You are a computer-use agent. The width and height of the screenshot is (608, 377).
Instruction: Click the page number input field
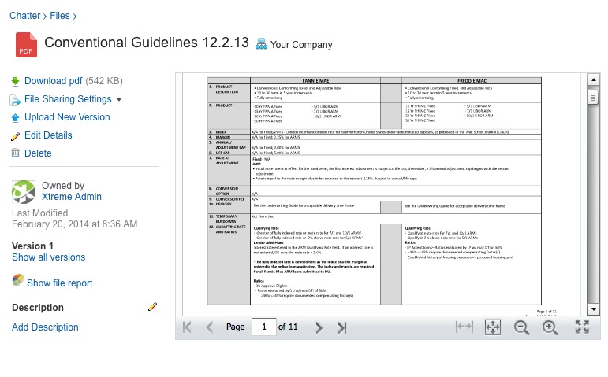coord(264,327)
